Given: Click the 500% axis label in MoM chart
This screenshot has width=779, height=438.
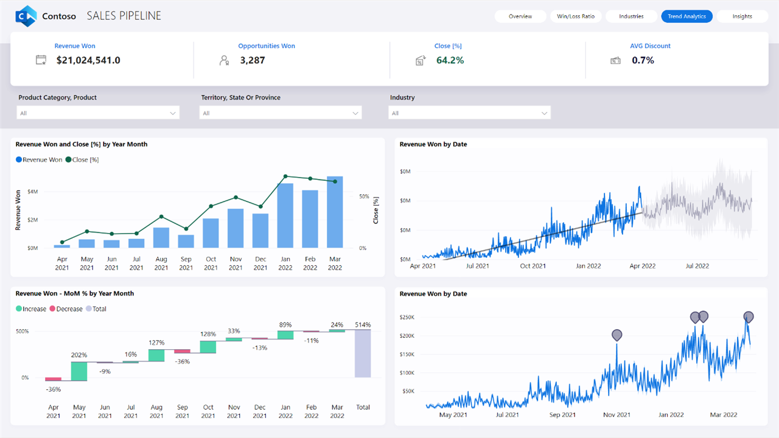Looking at the screenshot, I should pos(22,331).
